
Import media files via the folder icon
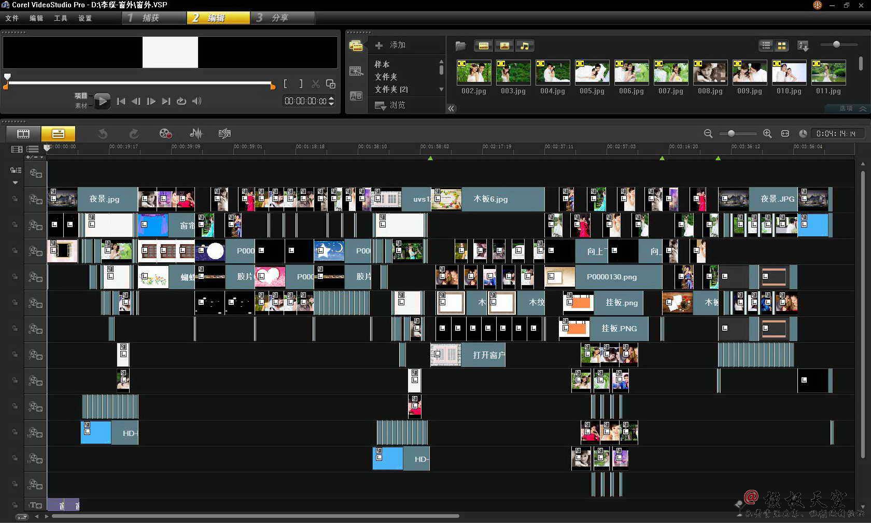point(460,46)
